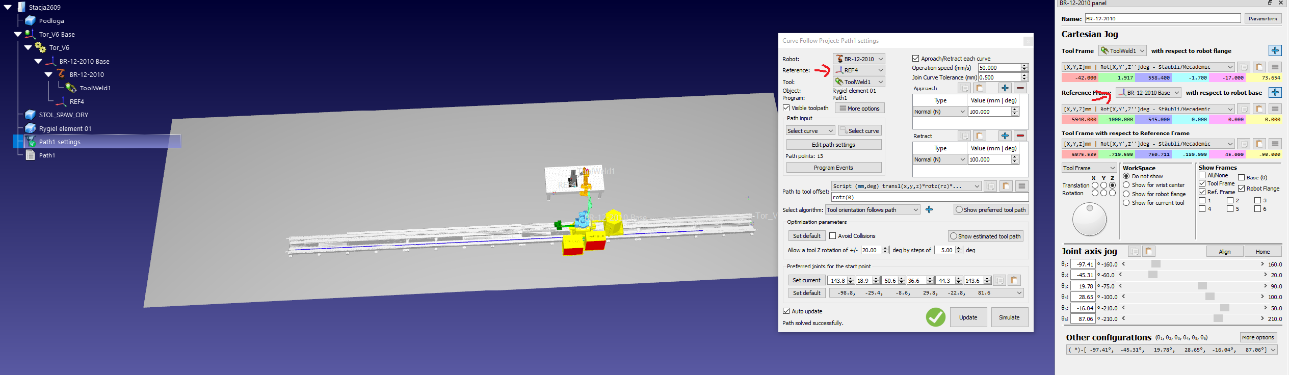The width and height of the screenshot is (1289, 375).
Task: Click plus icon next to Select algorithm
Action: point(929,210)
